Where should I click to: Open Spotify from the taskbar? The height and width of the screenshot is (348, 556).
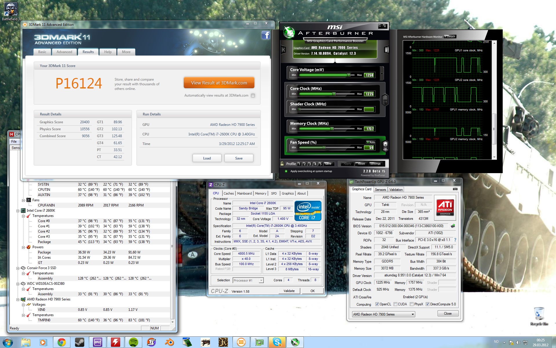(133, 342)
